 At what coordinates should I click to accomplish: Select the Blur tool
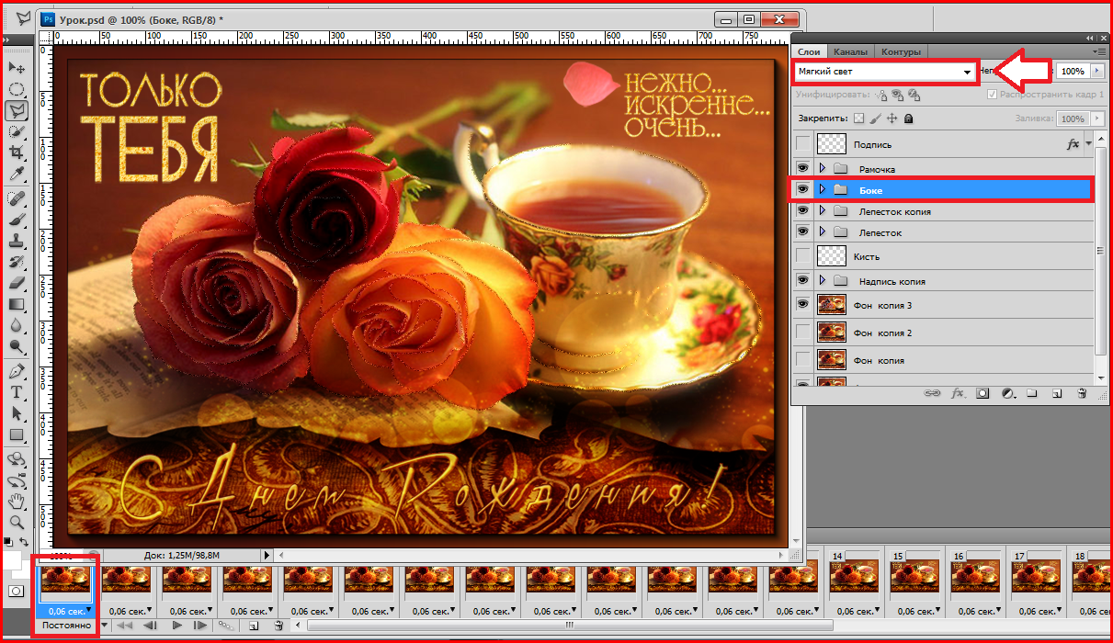click(17, 325)
